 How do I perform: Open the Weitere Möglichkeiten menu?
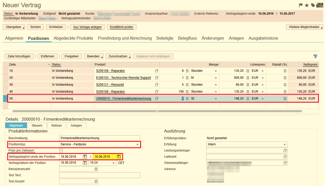click(304, 27)
